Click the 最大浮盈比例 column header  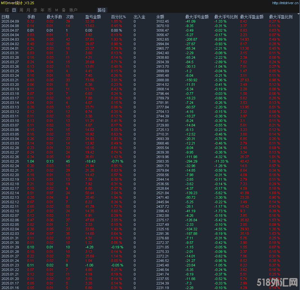(x=281, y=17)
